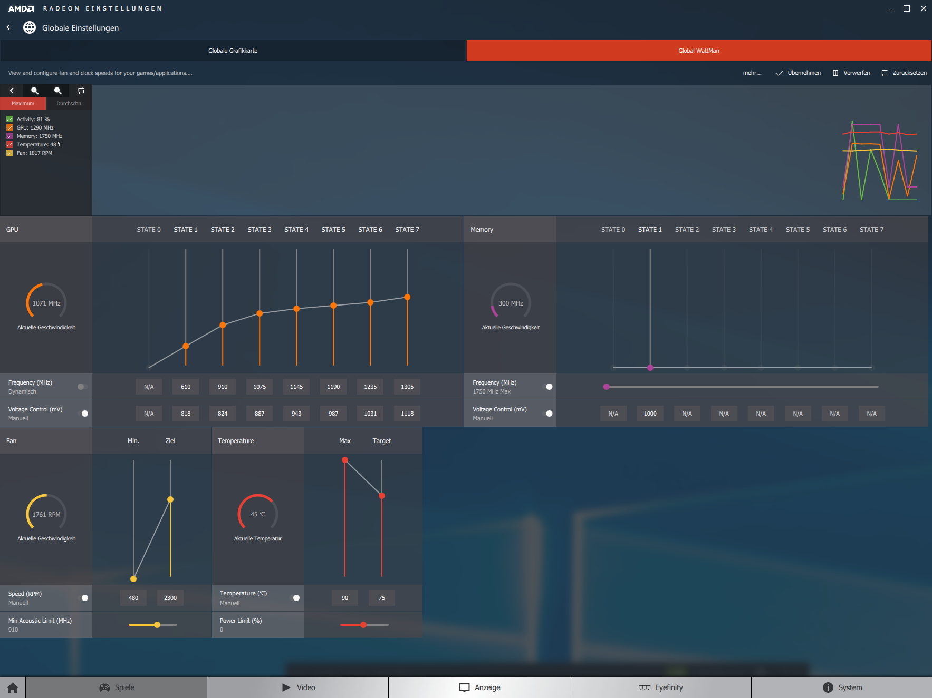Click Memory STATE 1 column header
The width and height of the screenshot is (932, 698).
point(650,230)
